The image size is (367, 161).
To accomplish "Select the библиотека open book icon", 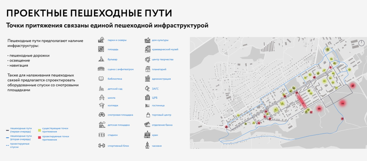I will 101,79.
